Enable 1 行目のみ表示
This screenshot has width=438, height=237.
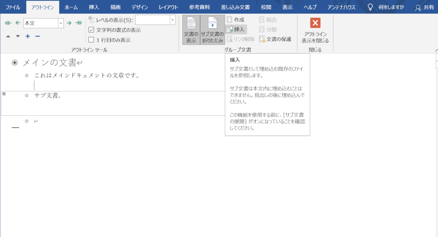point(91,40)
